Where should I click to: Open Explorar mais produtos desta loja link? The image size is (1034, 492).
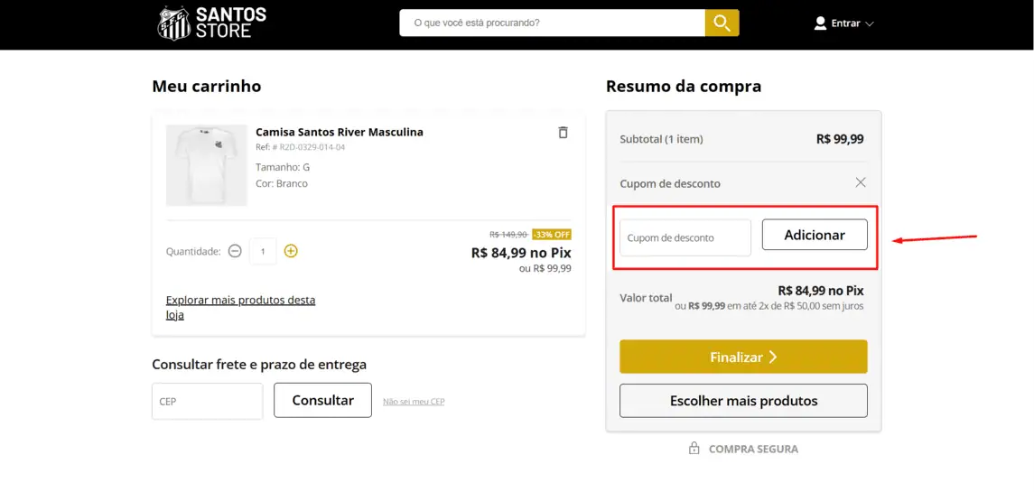[x=241, y=307]
